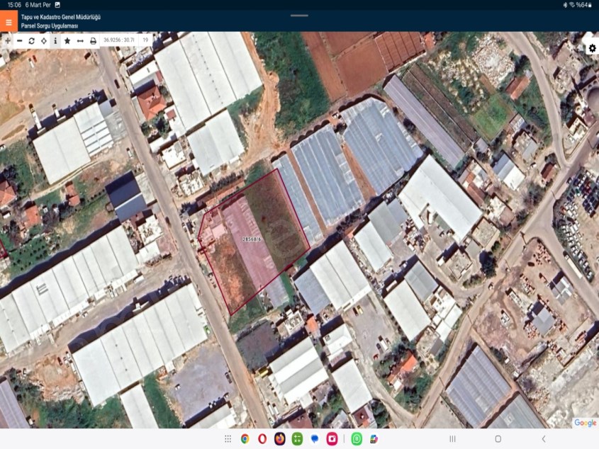This screenshot has height=449, width=599.
Task: Open favorites with the star icon
Action: pyautogui.click(x=67, y=40)
